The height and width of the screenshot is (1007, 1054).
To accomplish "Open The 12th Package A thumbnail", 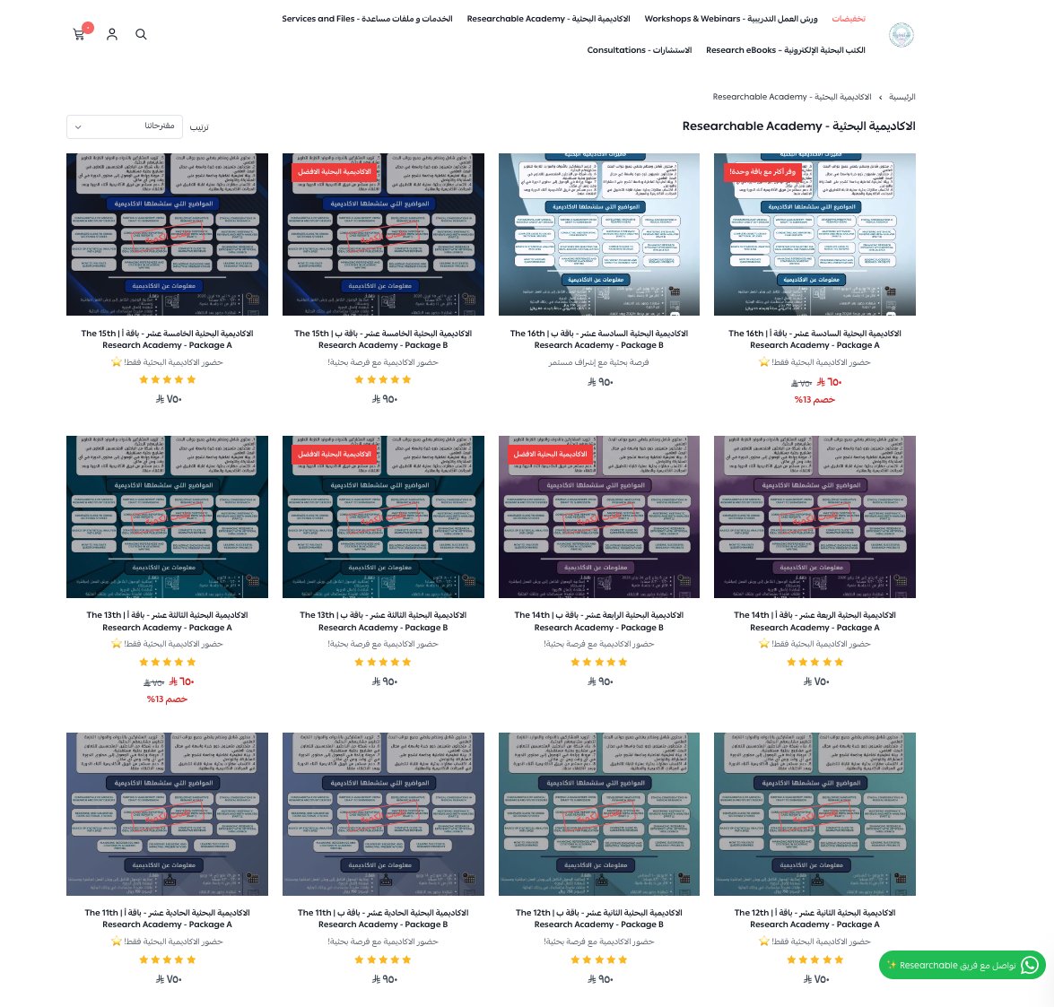I will (814, 814).
